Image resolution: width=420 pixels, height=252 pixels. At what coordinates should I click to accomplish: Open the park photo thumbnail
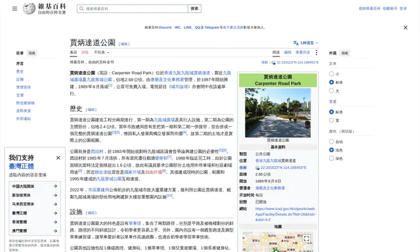[278, 113]
